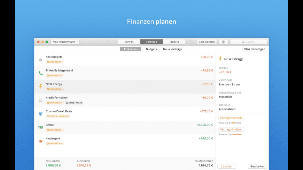Click the MONATLICH tag under Kindergeld

(x=55, y=143)
